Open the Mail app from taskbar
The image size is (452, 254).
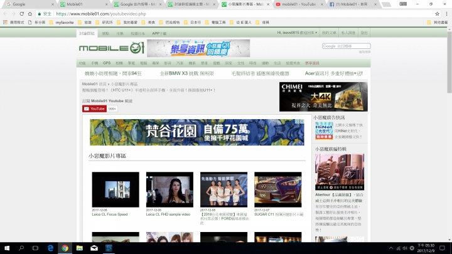(x=94, y=248)
